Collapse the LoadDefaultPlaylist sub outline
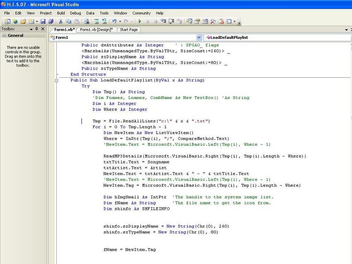The width and height of the screenshot is (352, 264). pos(57,80)
